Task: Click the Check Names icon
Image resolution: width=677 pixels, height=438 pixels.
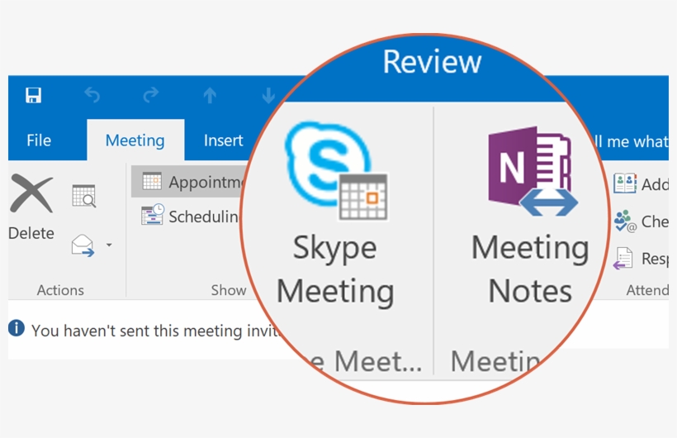Action: (x=625, y=221)
